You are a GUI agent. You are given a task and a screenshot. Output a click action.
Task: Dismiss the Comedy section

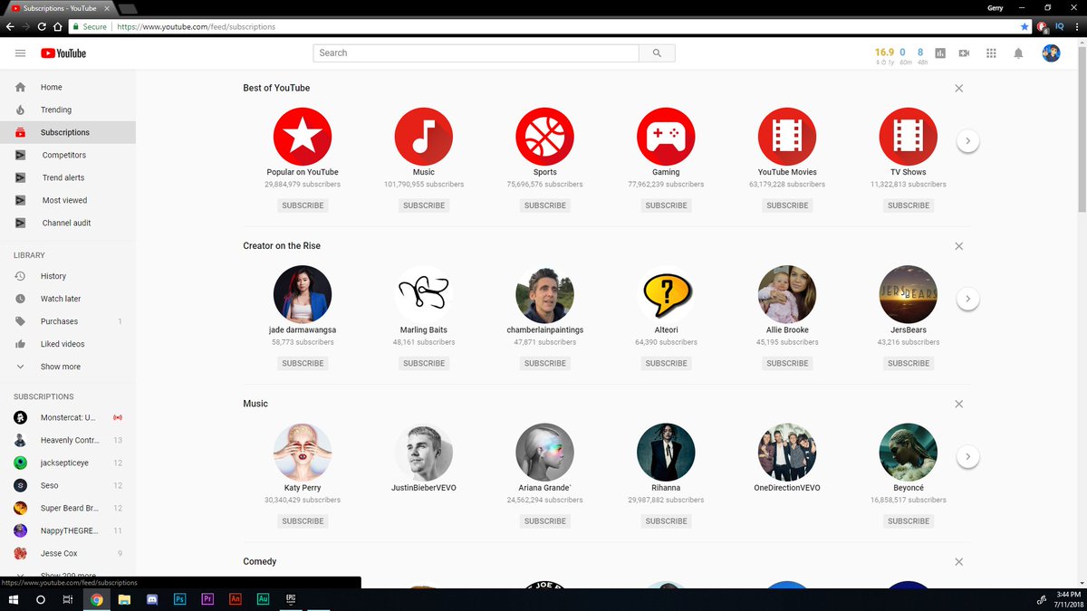(959, 562)
